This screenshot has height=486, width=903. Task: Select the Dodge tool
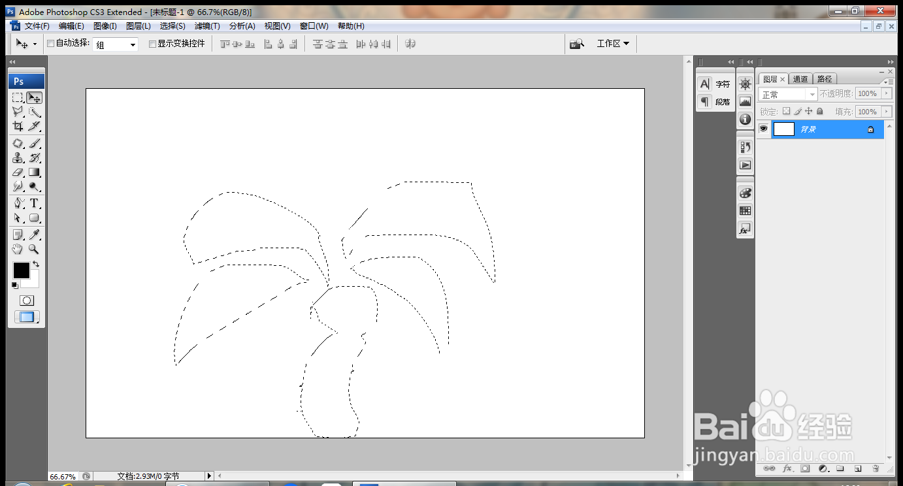point(34,186)
